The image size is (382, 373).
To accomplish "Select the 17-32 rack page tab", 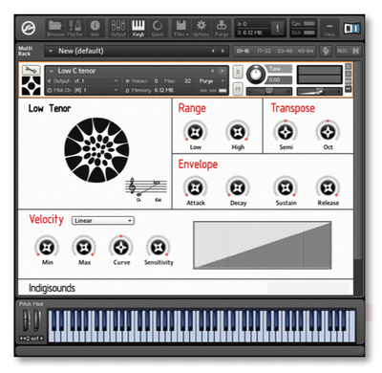I will coord(264,51).
